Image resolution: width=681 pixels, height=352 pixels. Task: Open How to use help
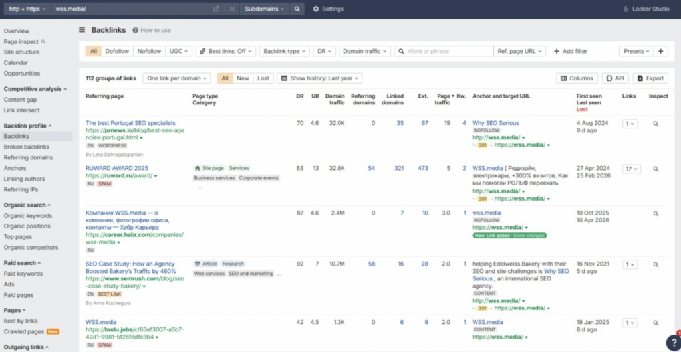(x=152, y=30)
